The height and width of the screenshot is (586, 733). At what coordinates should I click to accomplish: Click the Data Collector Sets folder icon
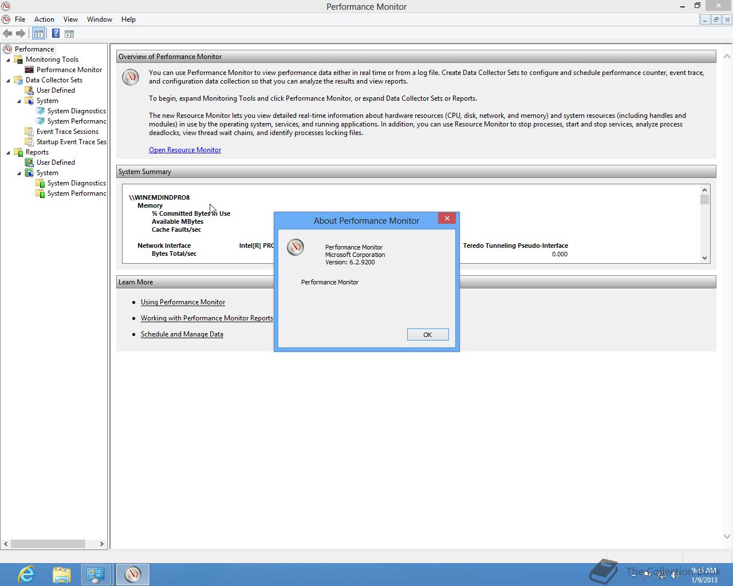tap(18, 80)
